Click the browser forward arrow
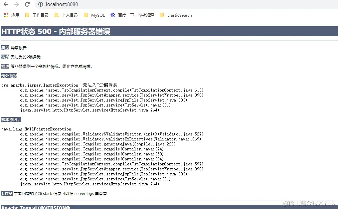The image size is (338, 209). pos(17,4)
